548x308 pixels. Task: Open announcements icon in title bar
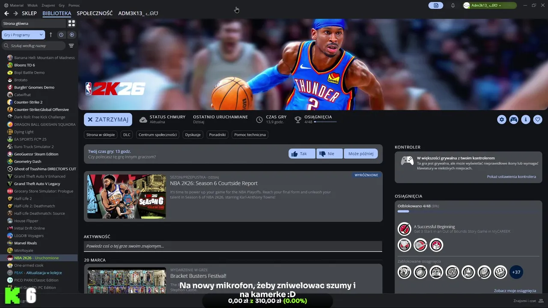pos(436,6)
